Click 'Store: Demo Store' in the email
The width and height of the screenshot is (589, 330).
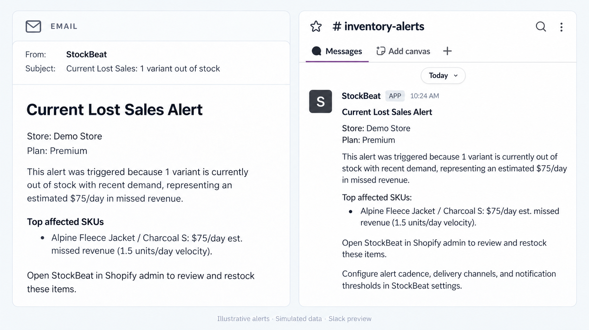pos(65,136)
